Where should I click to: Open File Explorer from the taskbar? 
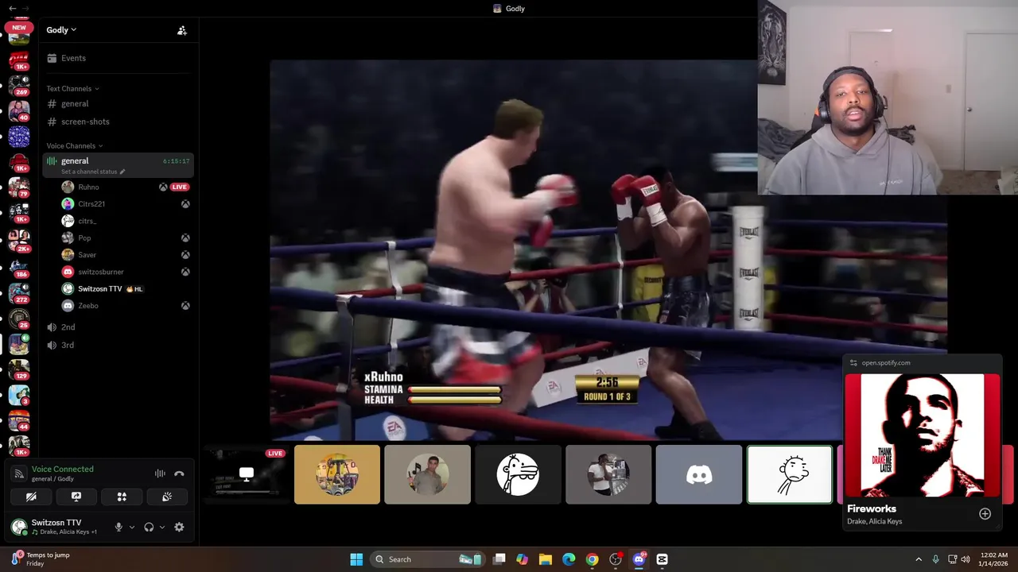click(546, 559)
